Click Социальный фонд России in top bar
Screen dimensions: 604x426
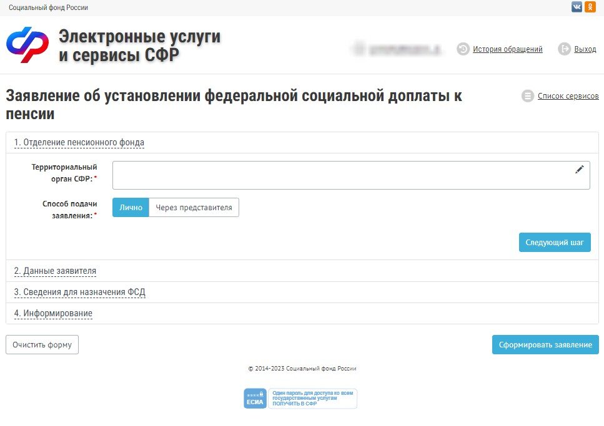click(47, 7)
